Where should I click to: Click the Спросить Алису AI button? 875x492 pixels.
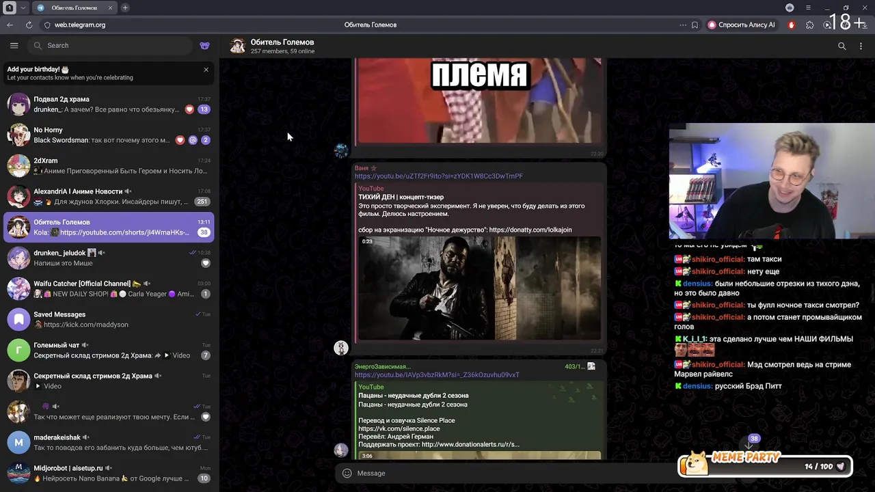click(742, 25)
